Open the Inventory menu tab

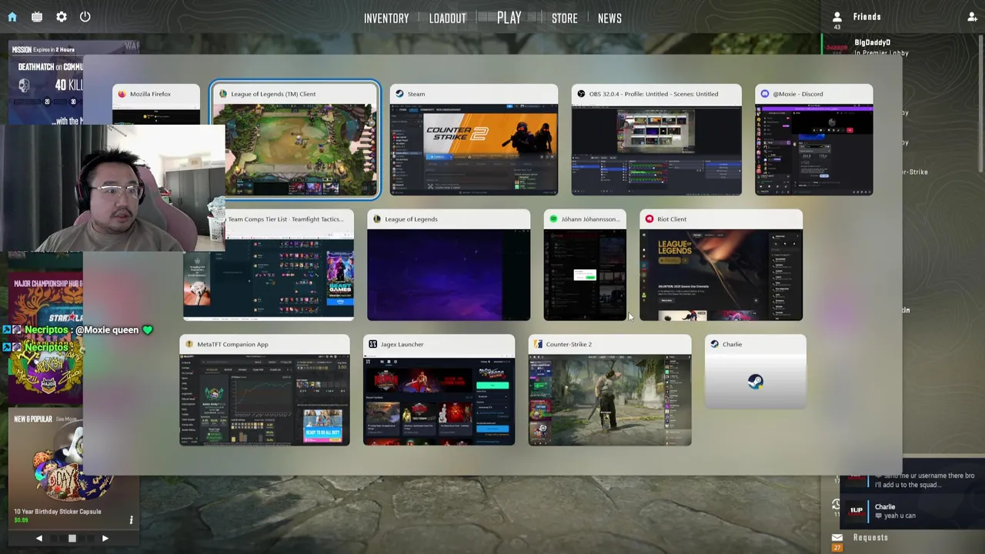point(386,18)
